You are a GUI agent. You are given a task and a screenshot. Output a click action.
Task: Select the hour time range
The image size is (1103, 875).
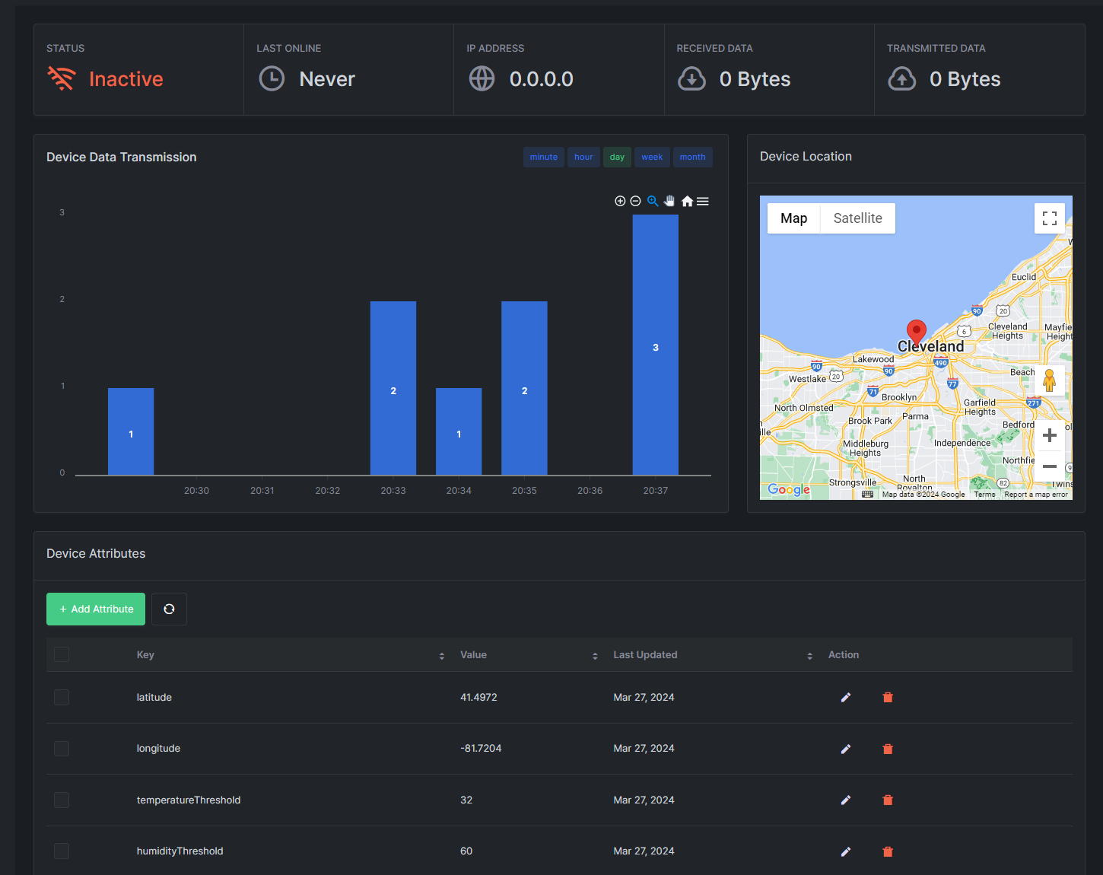pos(583,157)
